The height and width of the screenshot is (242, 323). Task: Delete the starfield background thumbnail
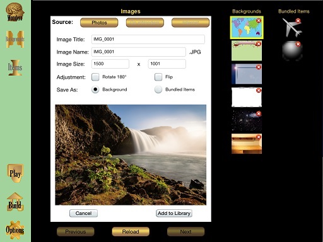click(x=259, y=113)
